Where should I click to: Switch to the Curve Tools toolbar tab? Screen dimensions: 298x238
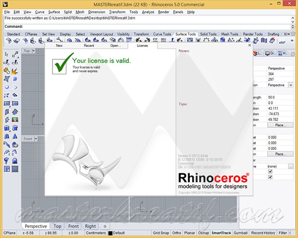coord(162,34)
